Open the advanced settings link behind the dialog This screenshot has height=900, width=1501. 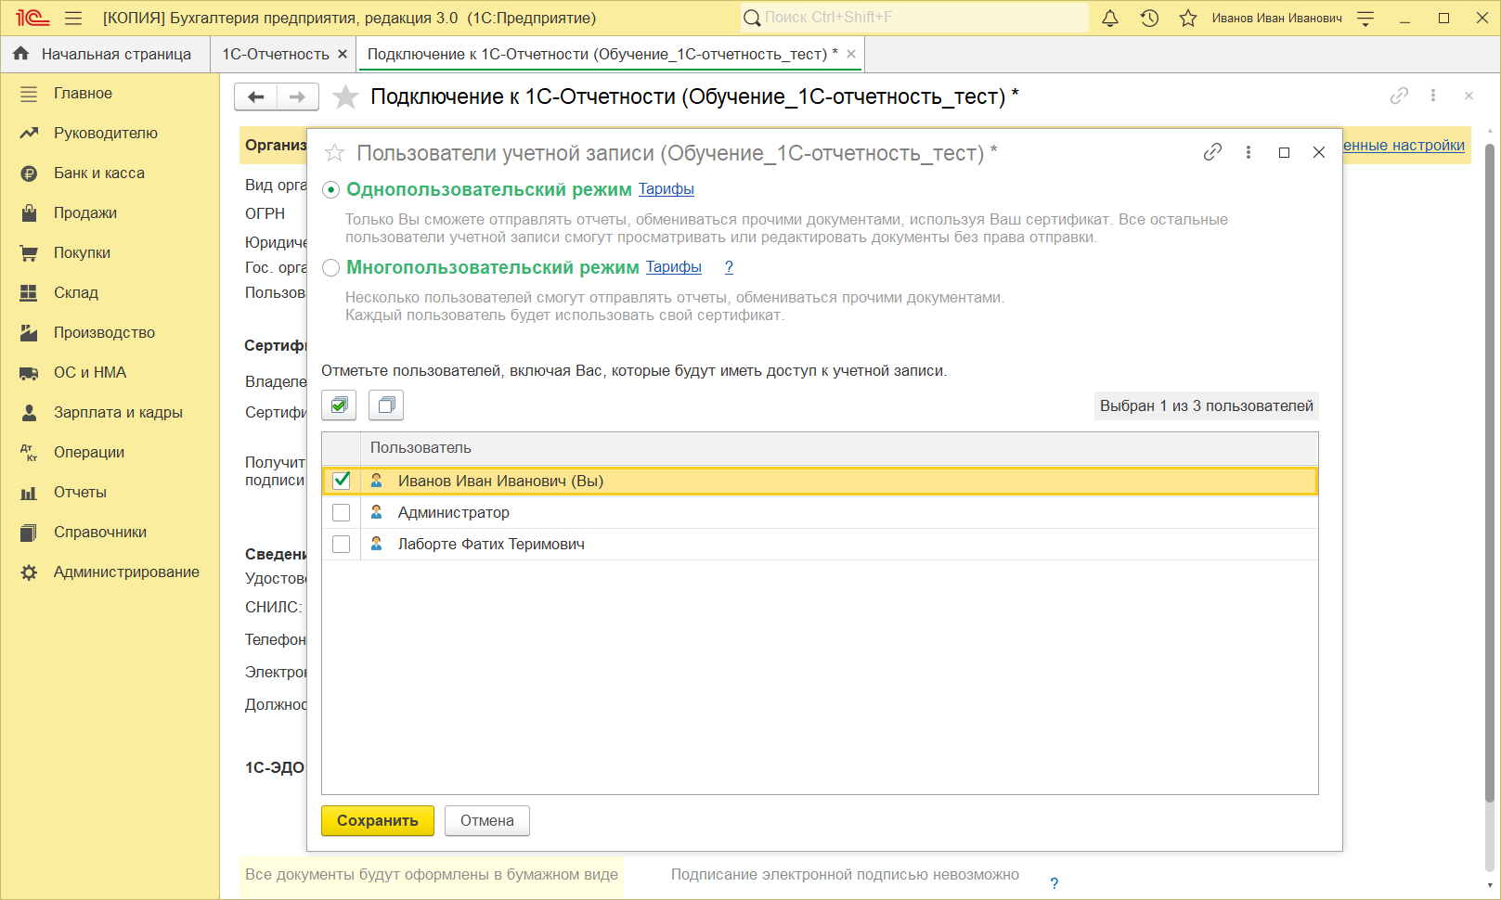(x=1404, y=146)
